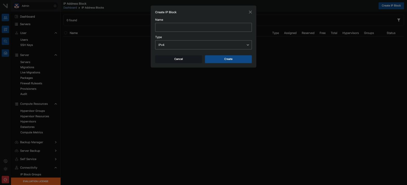Image resolution: width=407 pixels, height=185 pixels.
Task: Open the blue search quick-action icon
Action: click(5, 41)
